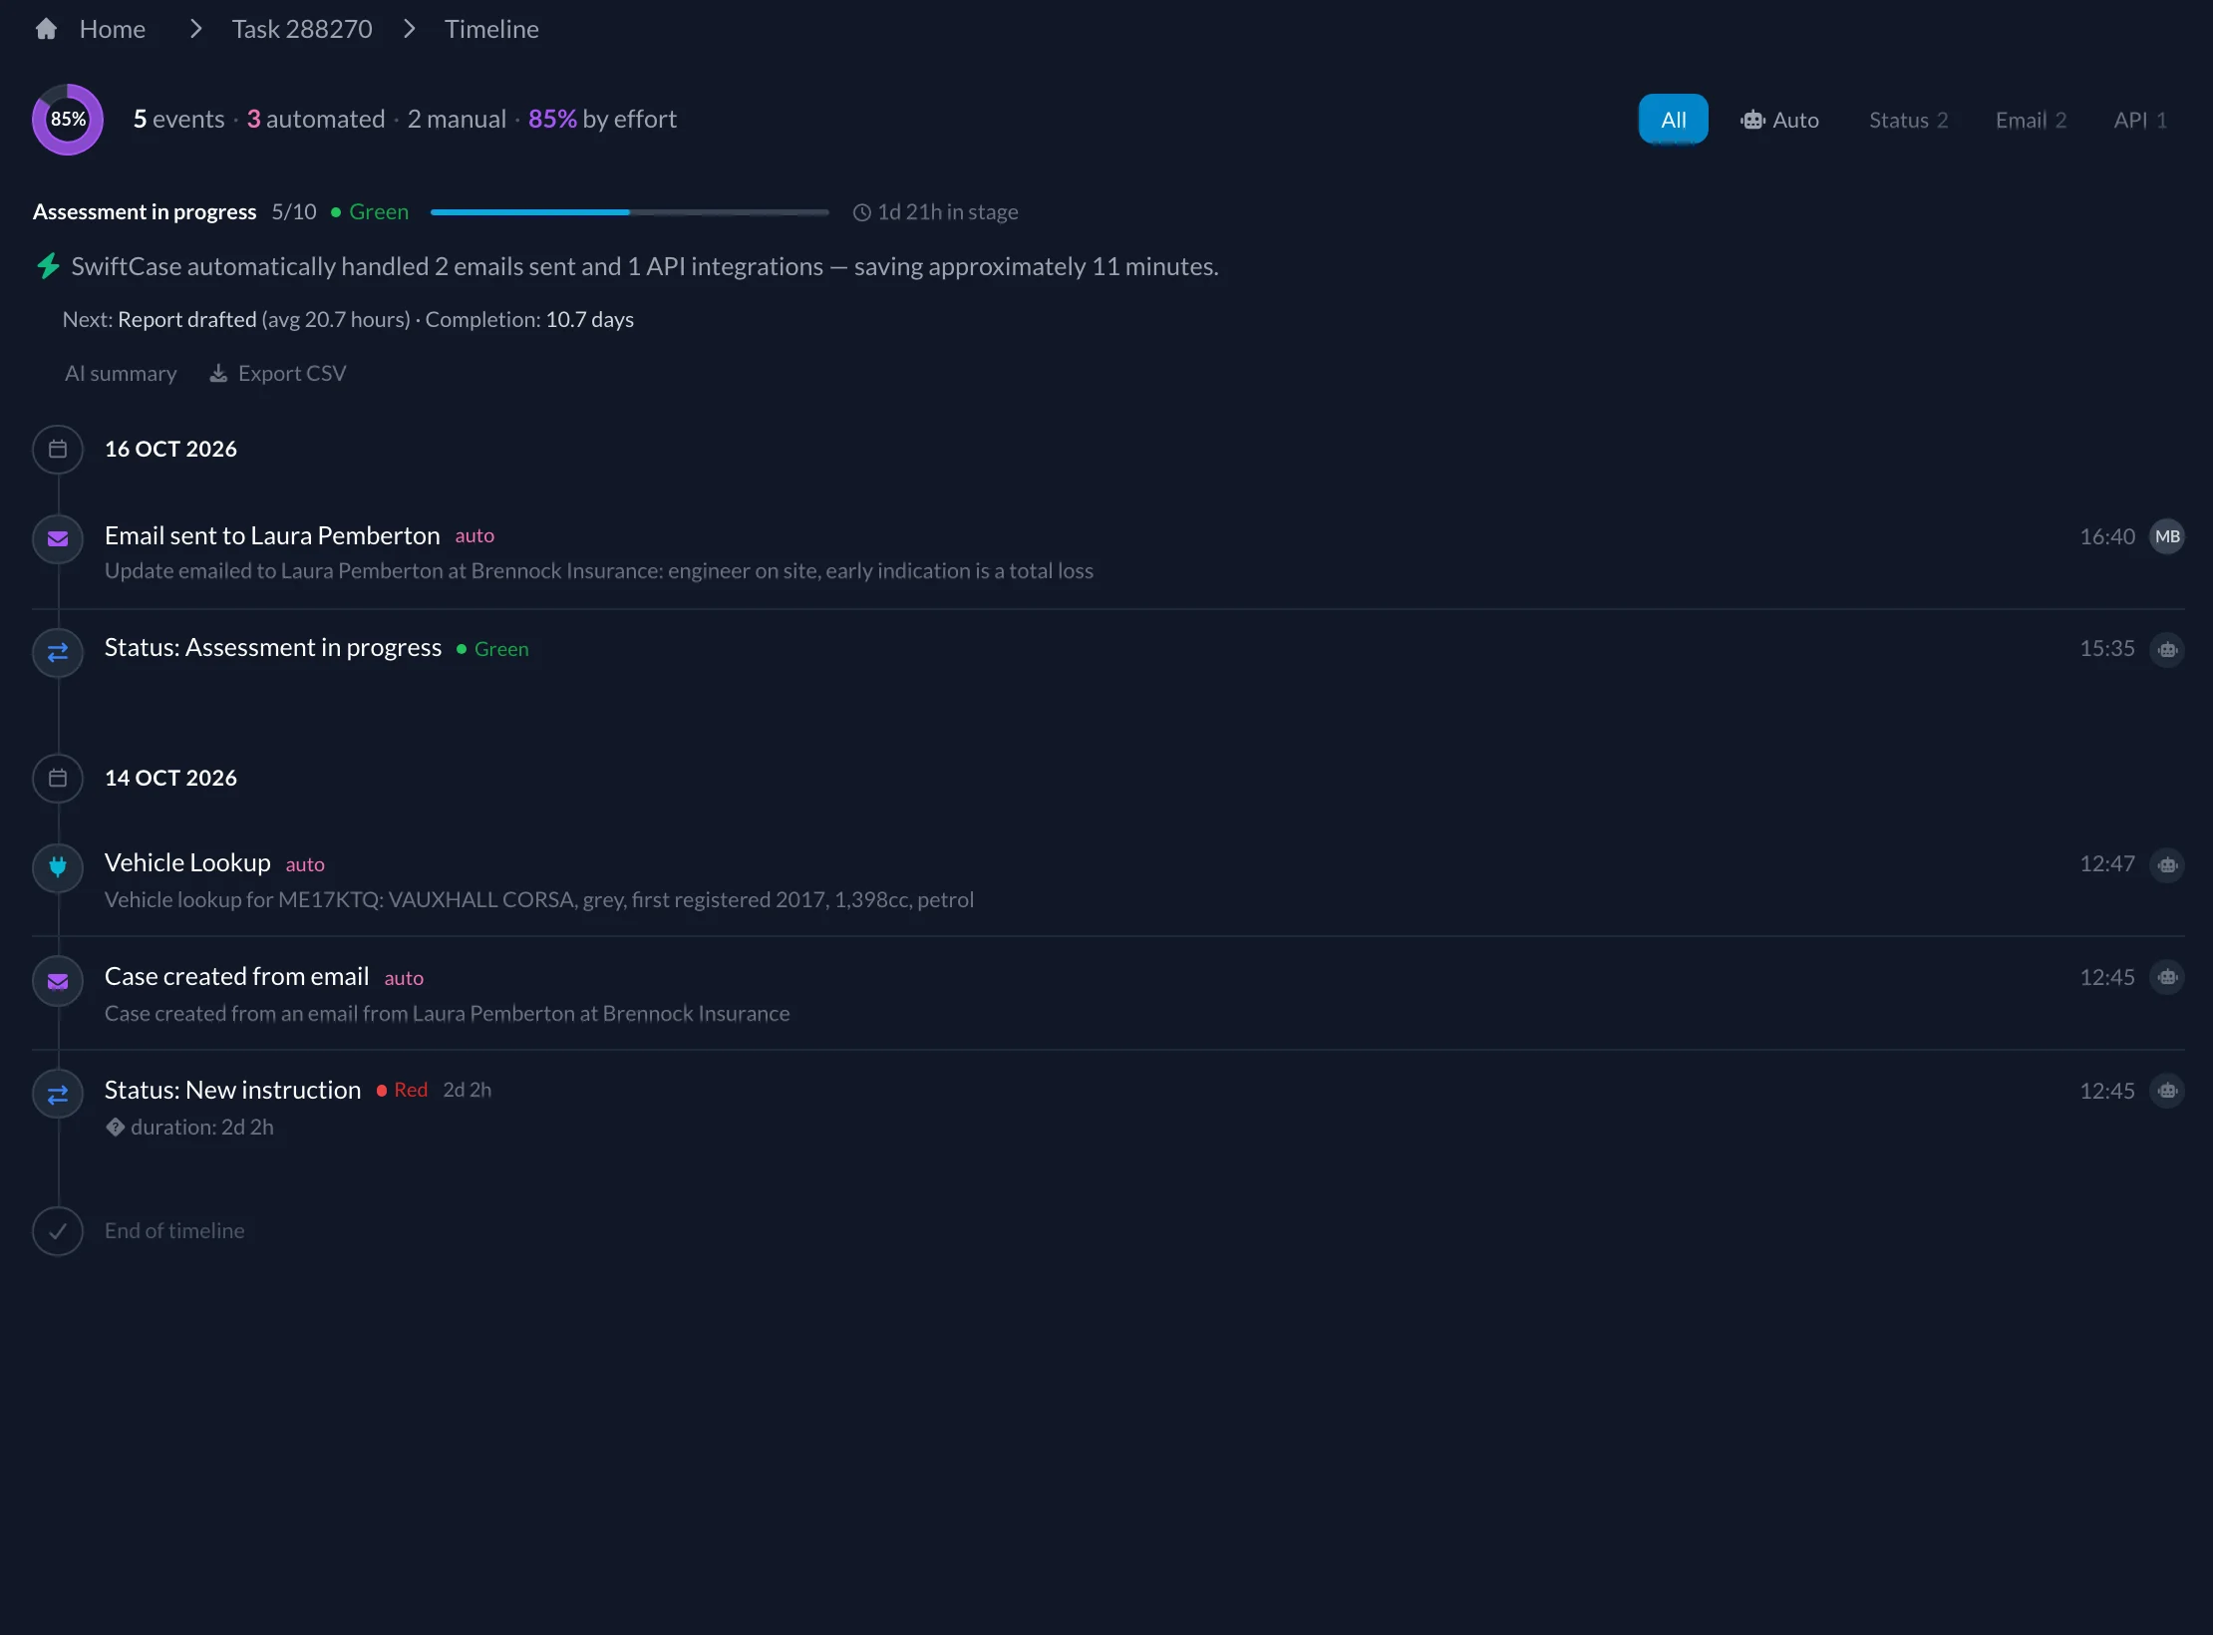
Task: Open Task 288270 breadcrumb link
Action: click(x=302, y=29)
